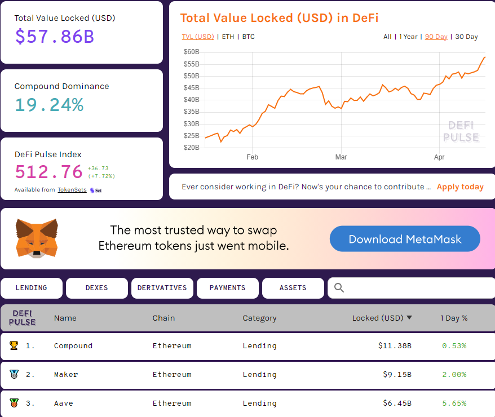Click the Apply today link
This screenshot has width=495, height=417.
[x=460, y=187]
